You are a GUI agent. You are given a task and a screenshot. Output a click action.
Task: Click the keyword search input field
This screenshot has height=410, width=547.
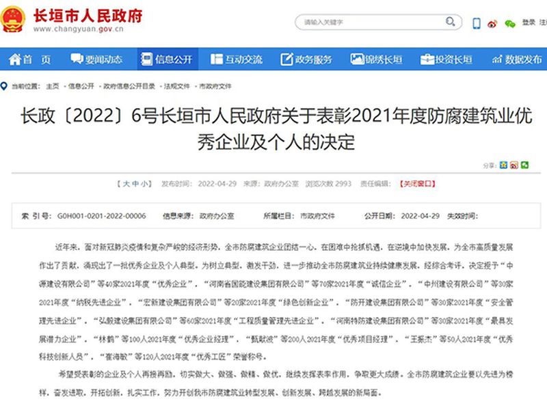pos(369,23)
